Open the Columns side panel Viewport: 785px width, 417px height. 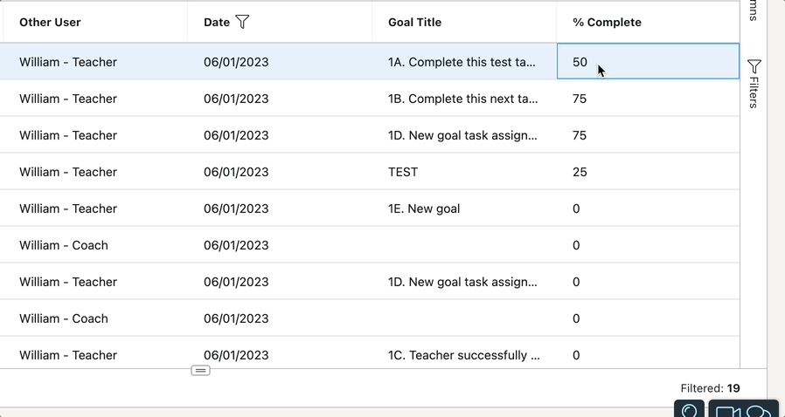pos(754,10)
